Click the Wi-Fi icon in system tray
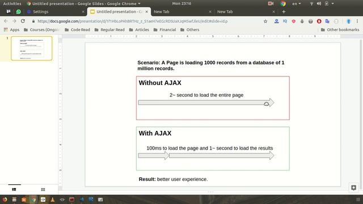The height and width of the screenshot is (204, 363). (311, 3)
